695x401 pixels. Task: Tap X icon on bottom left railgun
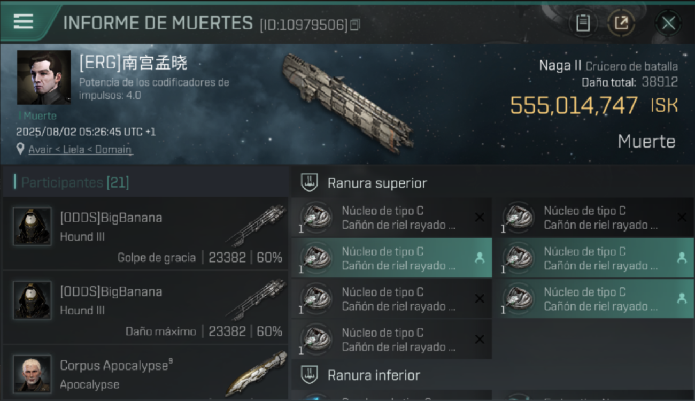coord(480,340)
